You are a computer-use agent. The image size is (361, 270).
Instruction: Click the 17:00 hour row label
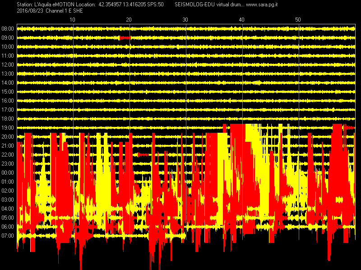[8, 110]
